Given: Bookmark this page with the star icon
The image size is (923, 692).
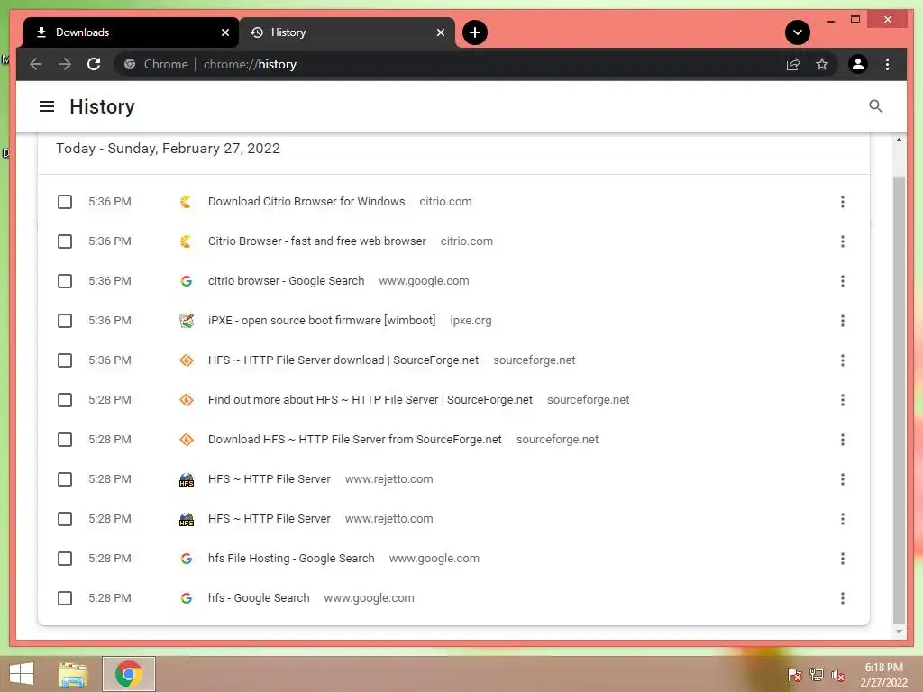Looking at the screenshot, I should pos(822,64).
